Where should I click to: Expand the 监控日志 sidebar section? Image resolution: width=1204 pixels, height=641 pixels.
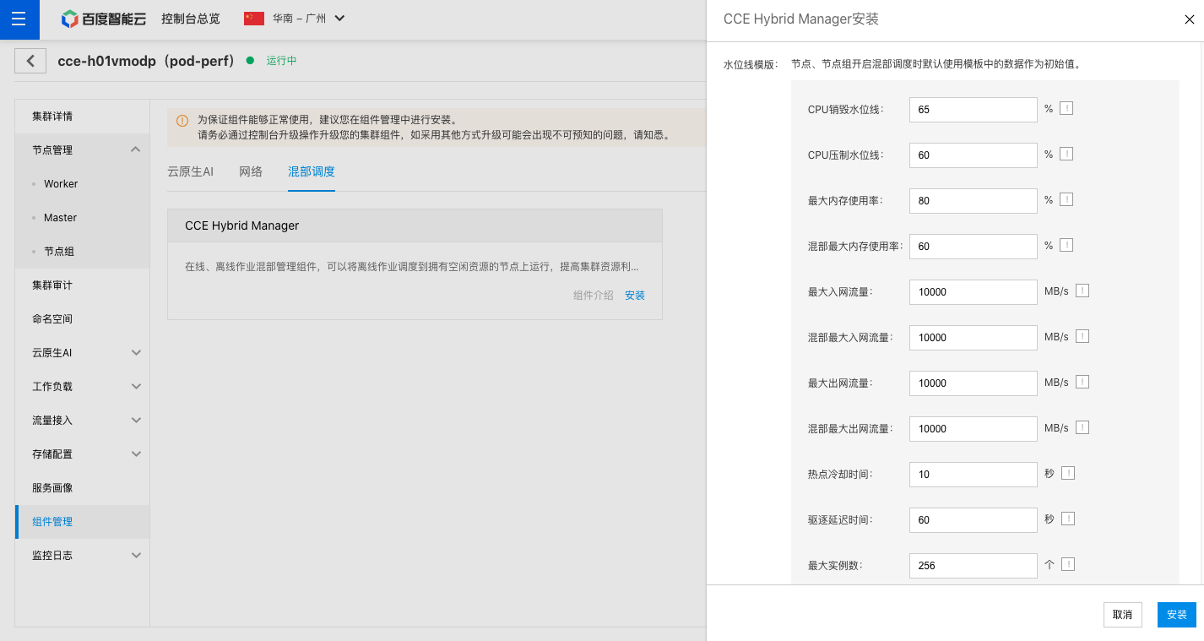[x=136, y=555]
